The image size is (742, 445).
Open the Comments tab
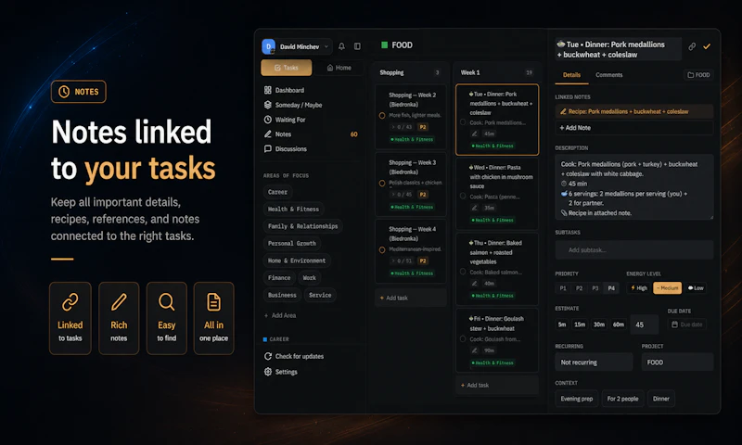click(x=609, y=75)
